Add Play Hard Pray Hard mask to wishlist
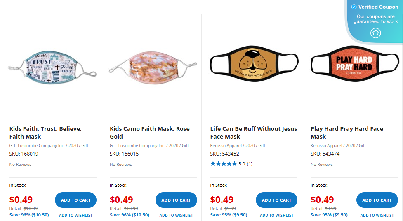The image size is (403, 221). 377,215
